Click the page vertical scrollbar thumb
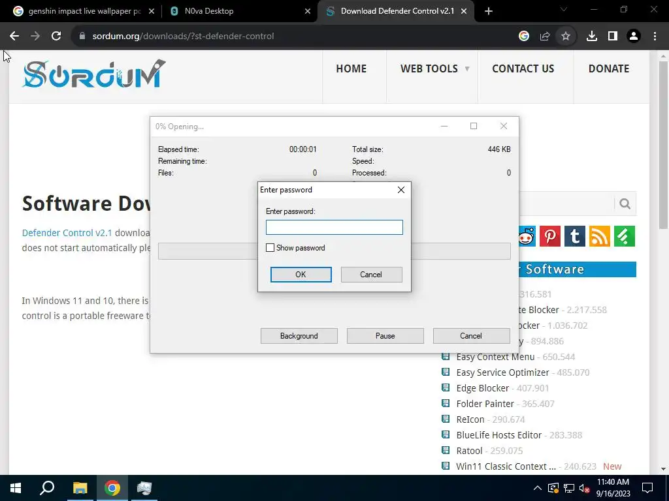 click(663, 145)
